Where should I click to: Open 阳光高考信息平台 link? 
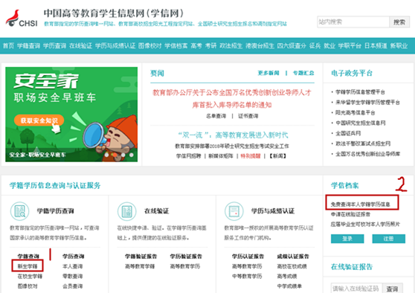pos(356,113)
